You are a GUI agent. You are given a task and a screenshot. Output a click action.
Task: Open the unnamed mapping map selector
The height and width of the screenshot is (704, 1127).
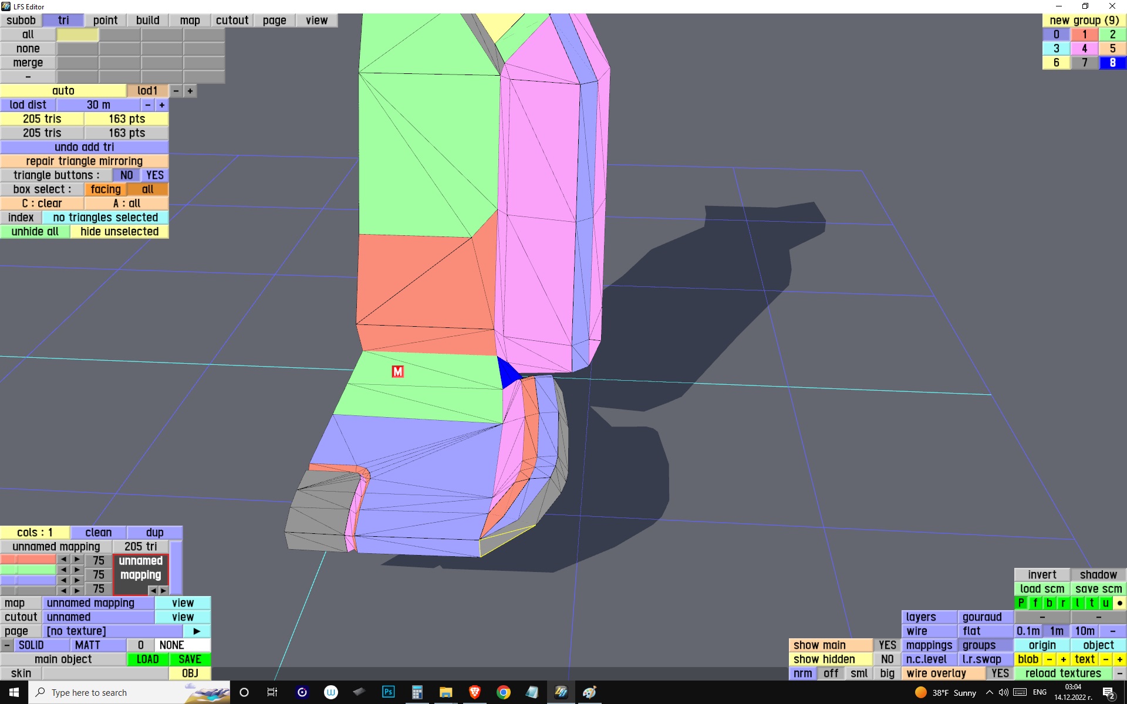pos(98,603)
